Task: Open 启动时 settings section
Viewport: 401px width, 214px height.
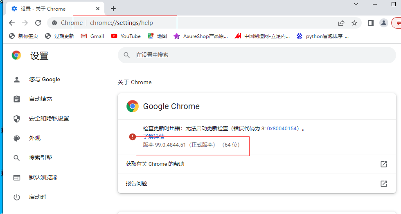Action: [38, 197]
